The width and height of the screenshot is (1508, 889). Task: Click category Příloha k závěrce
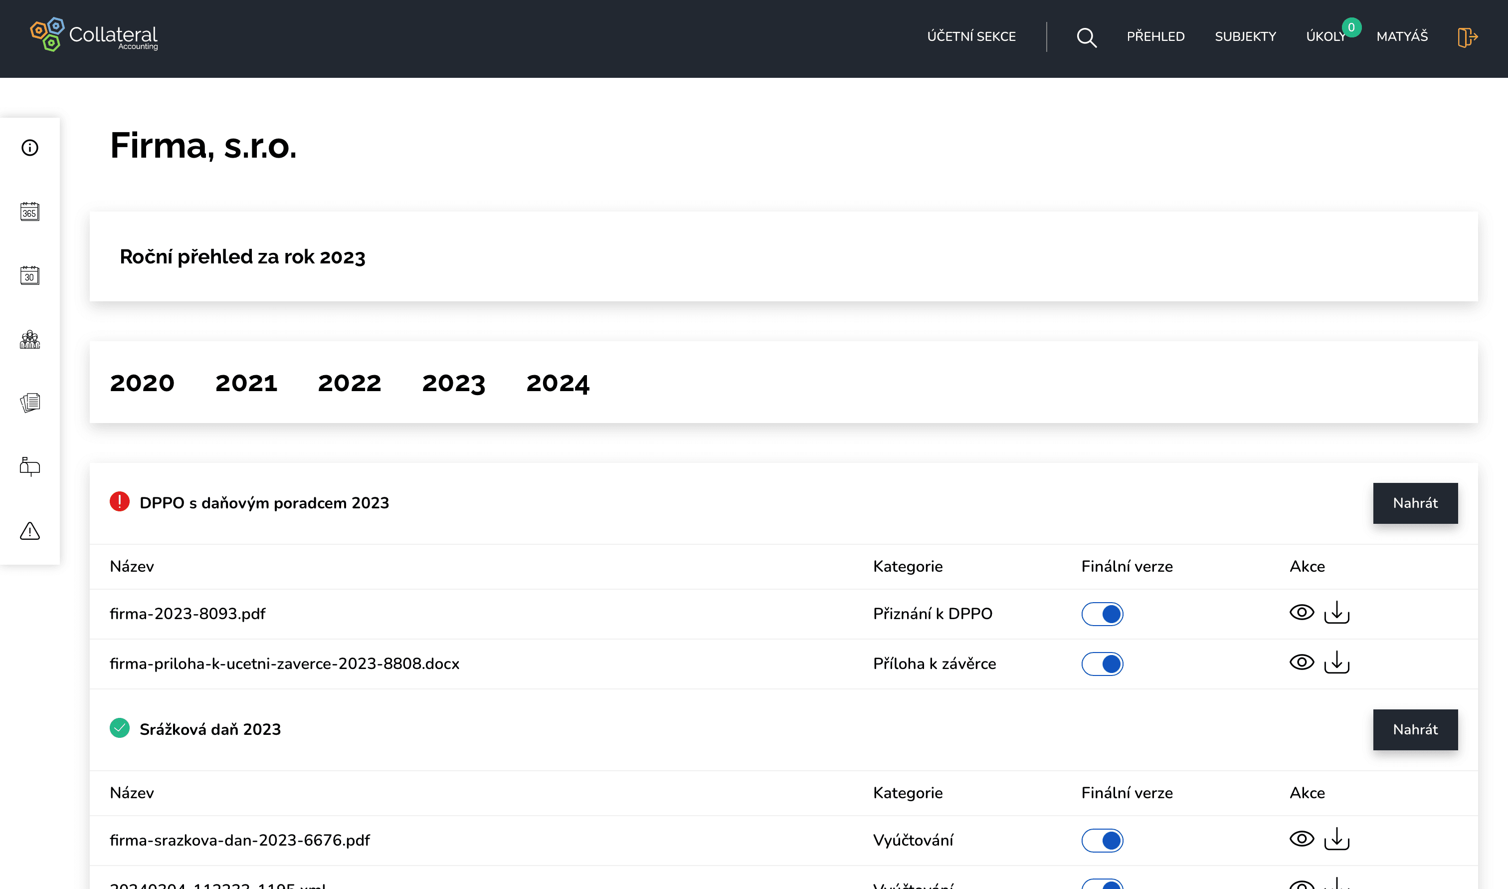(x=935, y=664)
